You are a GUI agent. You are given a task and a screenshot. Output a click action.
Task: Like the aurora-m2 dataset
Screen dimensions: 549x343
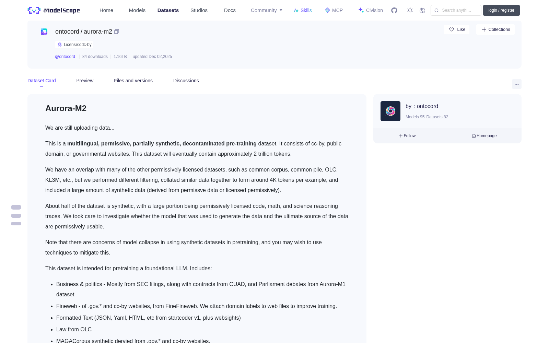[457, 29]
